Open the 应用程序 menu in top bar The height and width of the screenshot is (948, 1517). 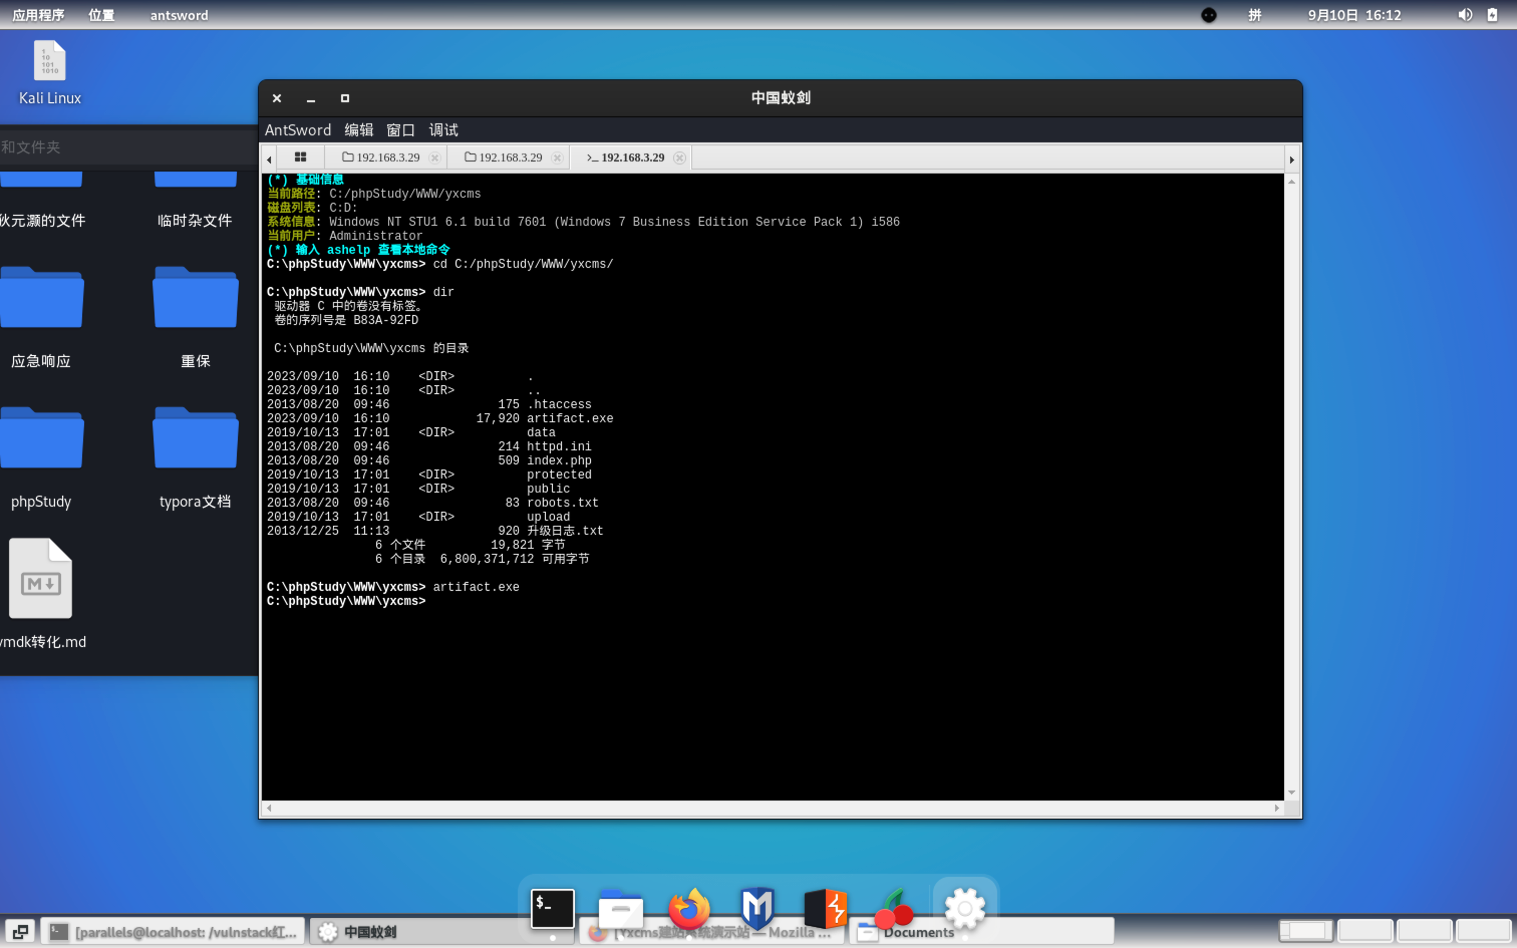(x=38, y=15)
